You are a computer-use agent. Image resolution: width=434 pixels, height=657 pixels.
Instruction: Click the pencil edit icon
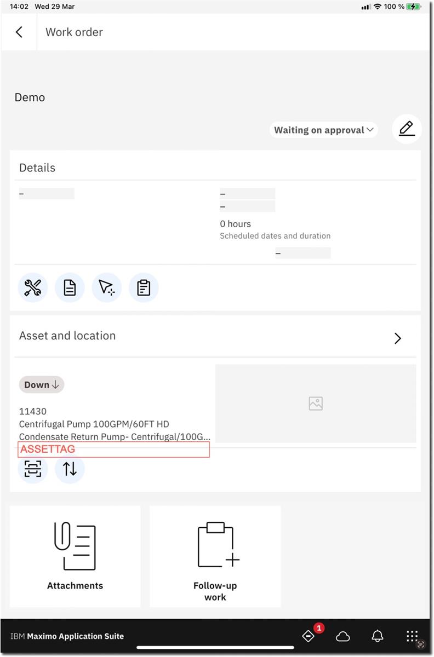pos(407,129)
